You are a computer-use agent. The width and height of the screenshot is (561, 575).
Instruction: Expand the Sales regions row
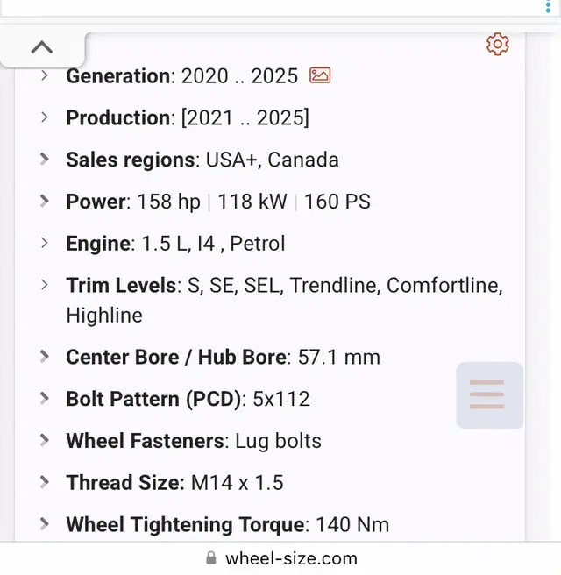coord(45,160)
